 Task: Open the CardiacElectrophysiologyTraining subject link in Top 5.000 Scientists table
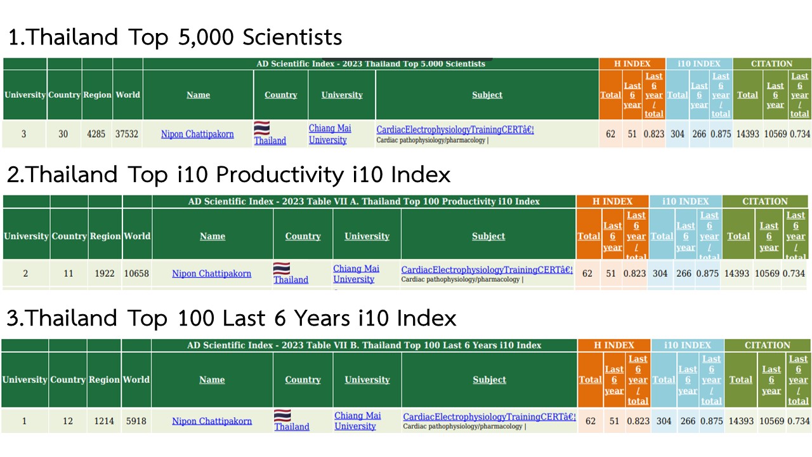tap(455, 129)
